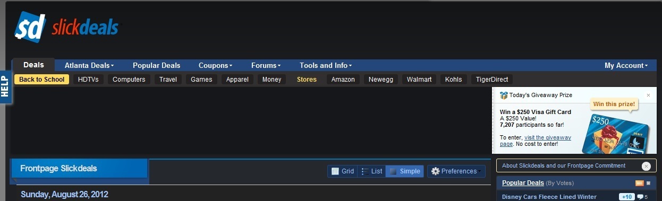Click the giveaway gift icon

(x=504, y=95)
